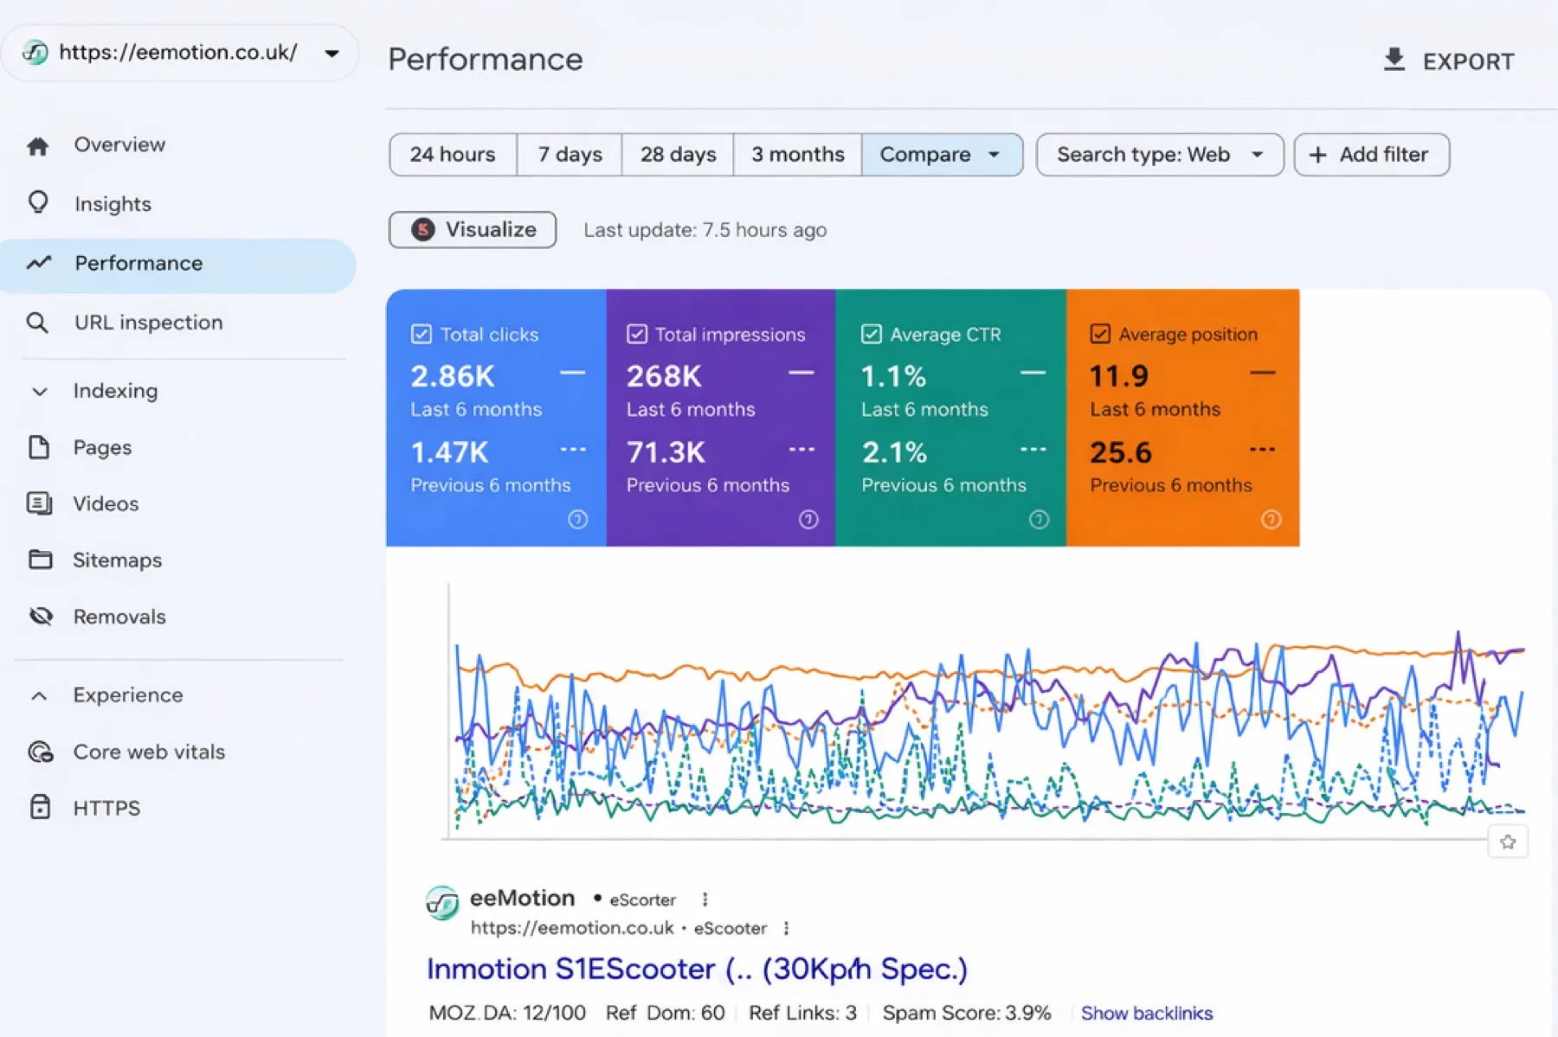
Task: Select the 24 hours range tab
Action: (453, 155)
